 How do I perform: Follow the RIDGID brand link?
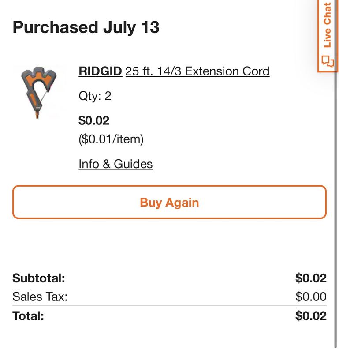(101, 71)
